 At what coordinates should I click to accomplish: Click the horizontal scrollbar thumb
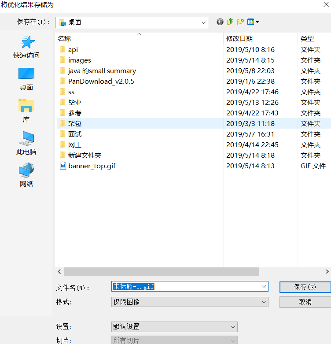point(162,272)
